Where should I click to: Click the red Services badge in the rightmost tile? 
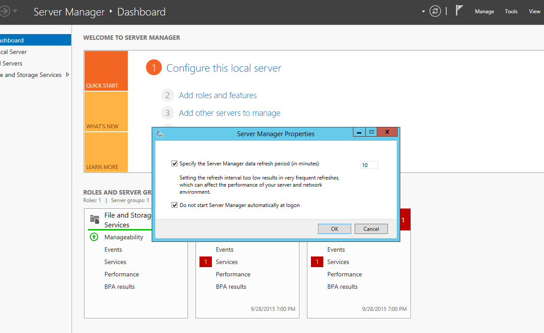(317, 261)
